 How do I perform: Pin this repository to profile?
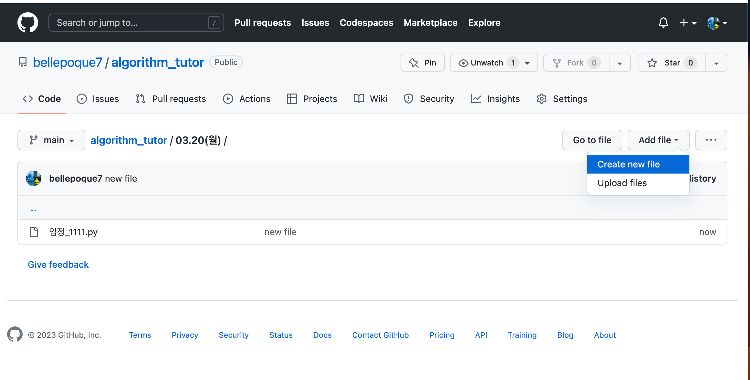(422, 63)
